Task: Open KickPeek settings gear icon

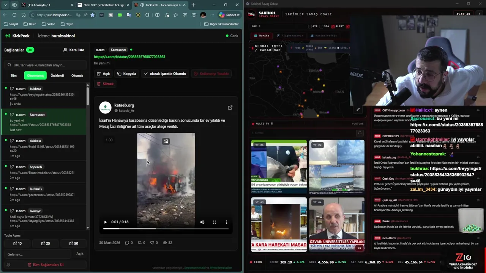Action: pos(8,265)
